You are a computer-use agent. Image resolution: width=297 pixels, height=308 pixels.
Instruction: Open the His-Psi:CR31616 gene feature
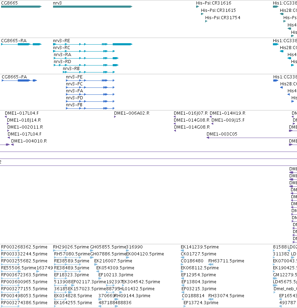coord(198,7)
